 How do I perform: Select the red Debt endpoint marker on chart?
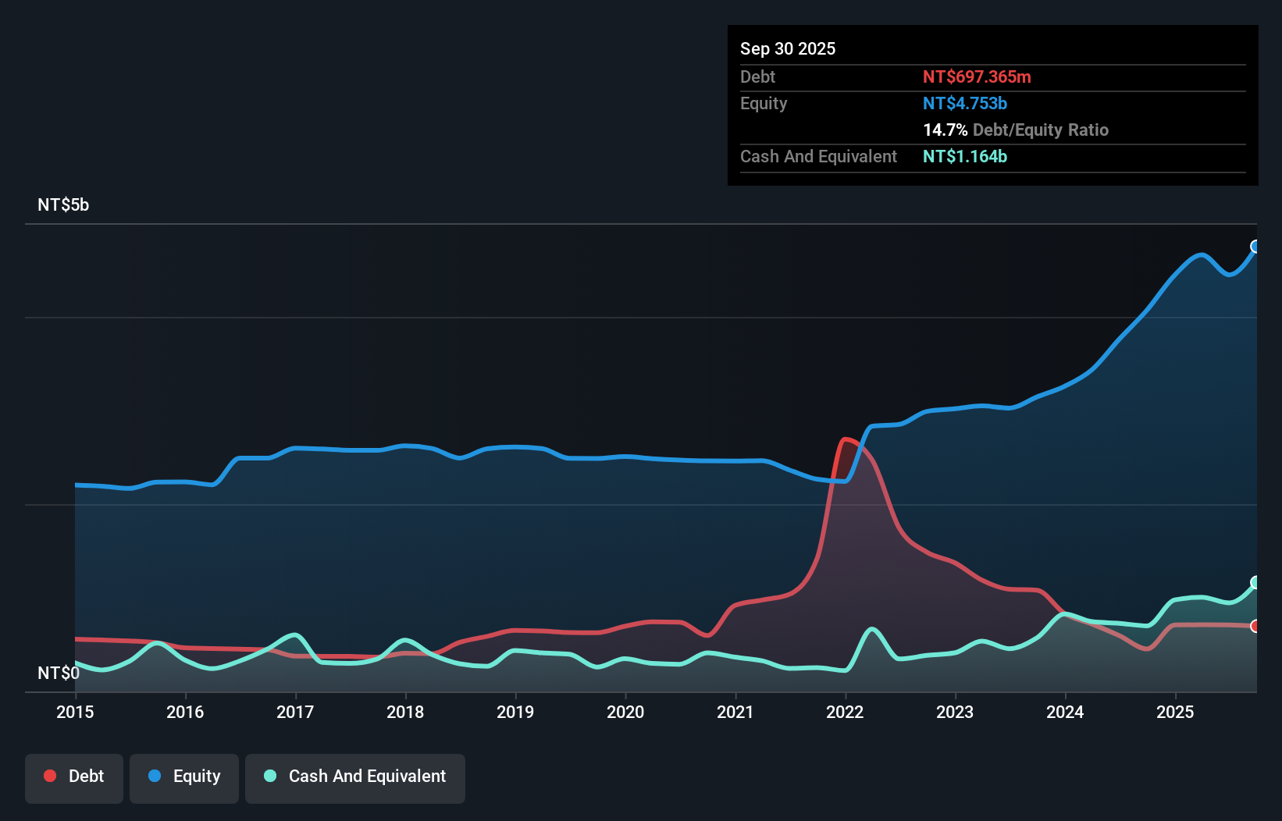click(x=1255, y=626)
